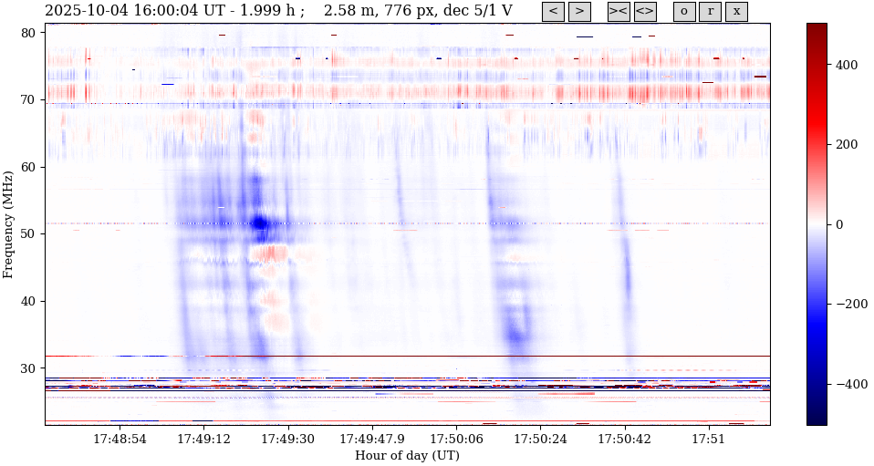This screenshot has height=466, width=874.
Task: Click the 50 MHz frequency axis tick label
Action: tap(27, 234)
